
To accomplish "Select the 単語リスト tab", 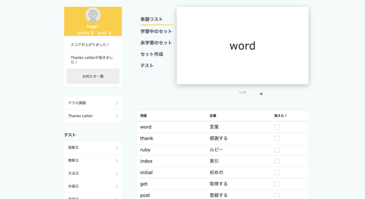I will point(152,19).
